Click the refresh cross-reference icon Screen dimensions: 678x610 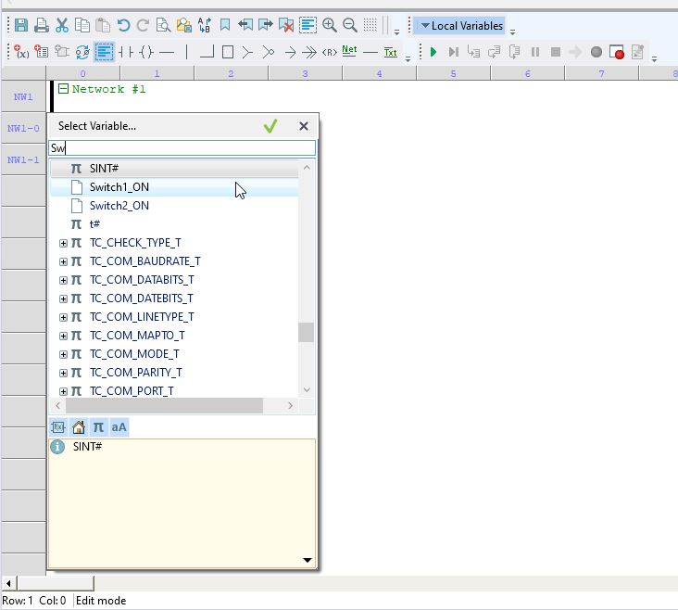(82, 52)
